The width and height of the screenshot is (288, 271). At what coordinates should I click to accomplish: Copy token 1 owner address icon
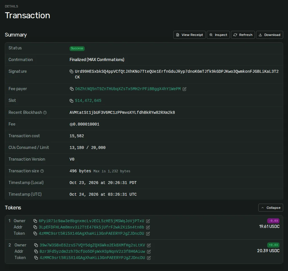35,221
